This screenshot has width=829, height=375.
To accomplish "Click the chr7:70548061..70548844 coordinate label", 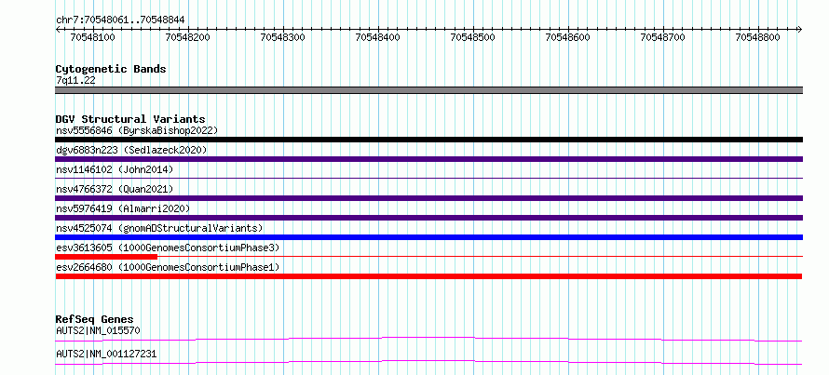I will coord(120,20).
